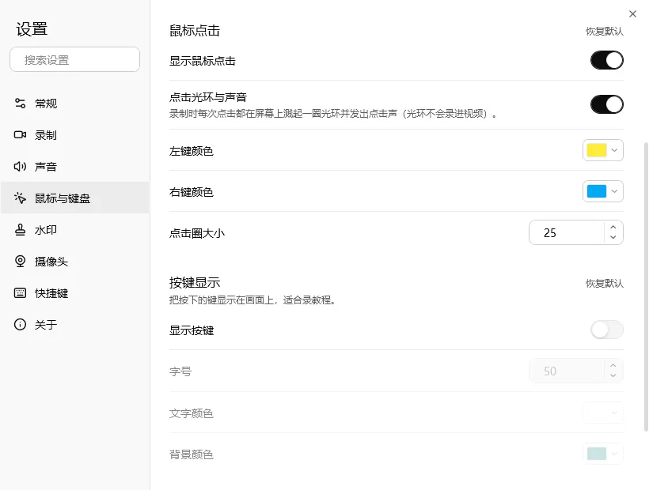The height and width of the screenshot is (490, 649).
Task: Click the 鼠标点击 section heading
Action: pyautogui.click(x=195, y=31)
